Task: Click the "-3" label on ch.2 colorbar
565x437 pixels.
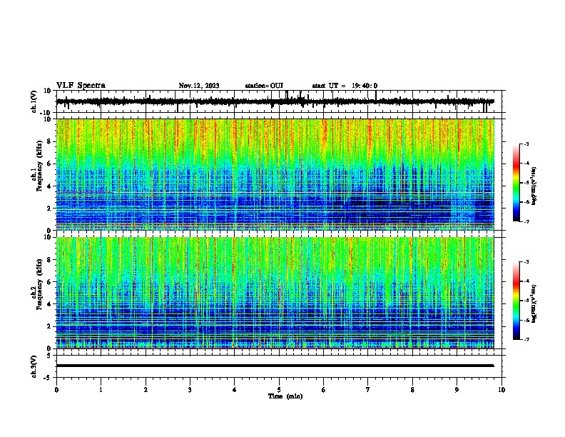Action: click(x=526, y=262)
